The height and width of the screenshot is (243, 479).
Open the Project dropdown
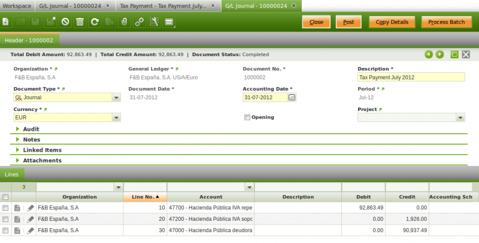(460, 118)
